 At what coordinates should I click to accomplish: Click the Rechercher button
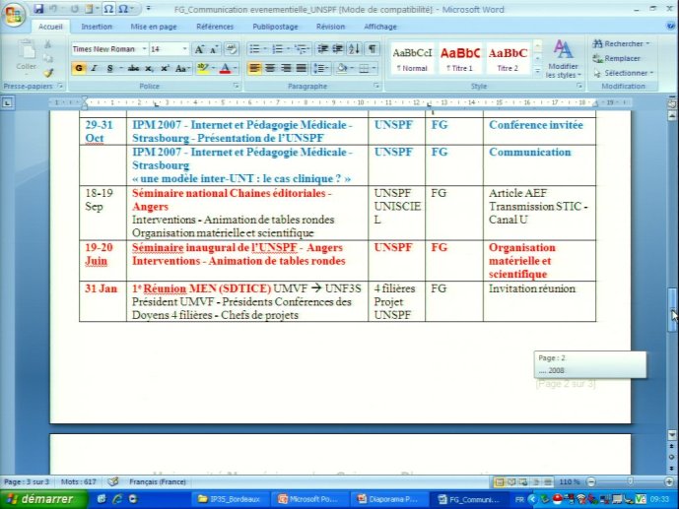pyautogui.click(x=622, y=43)
